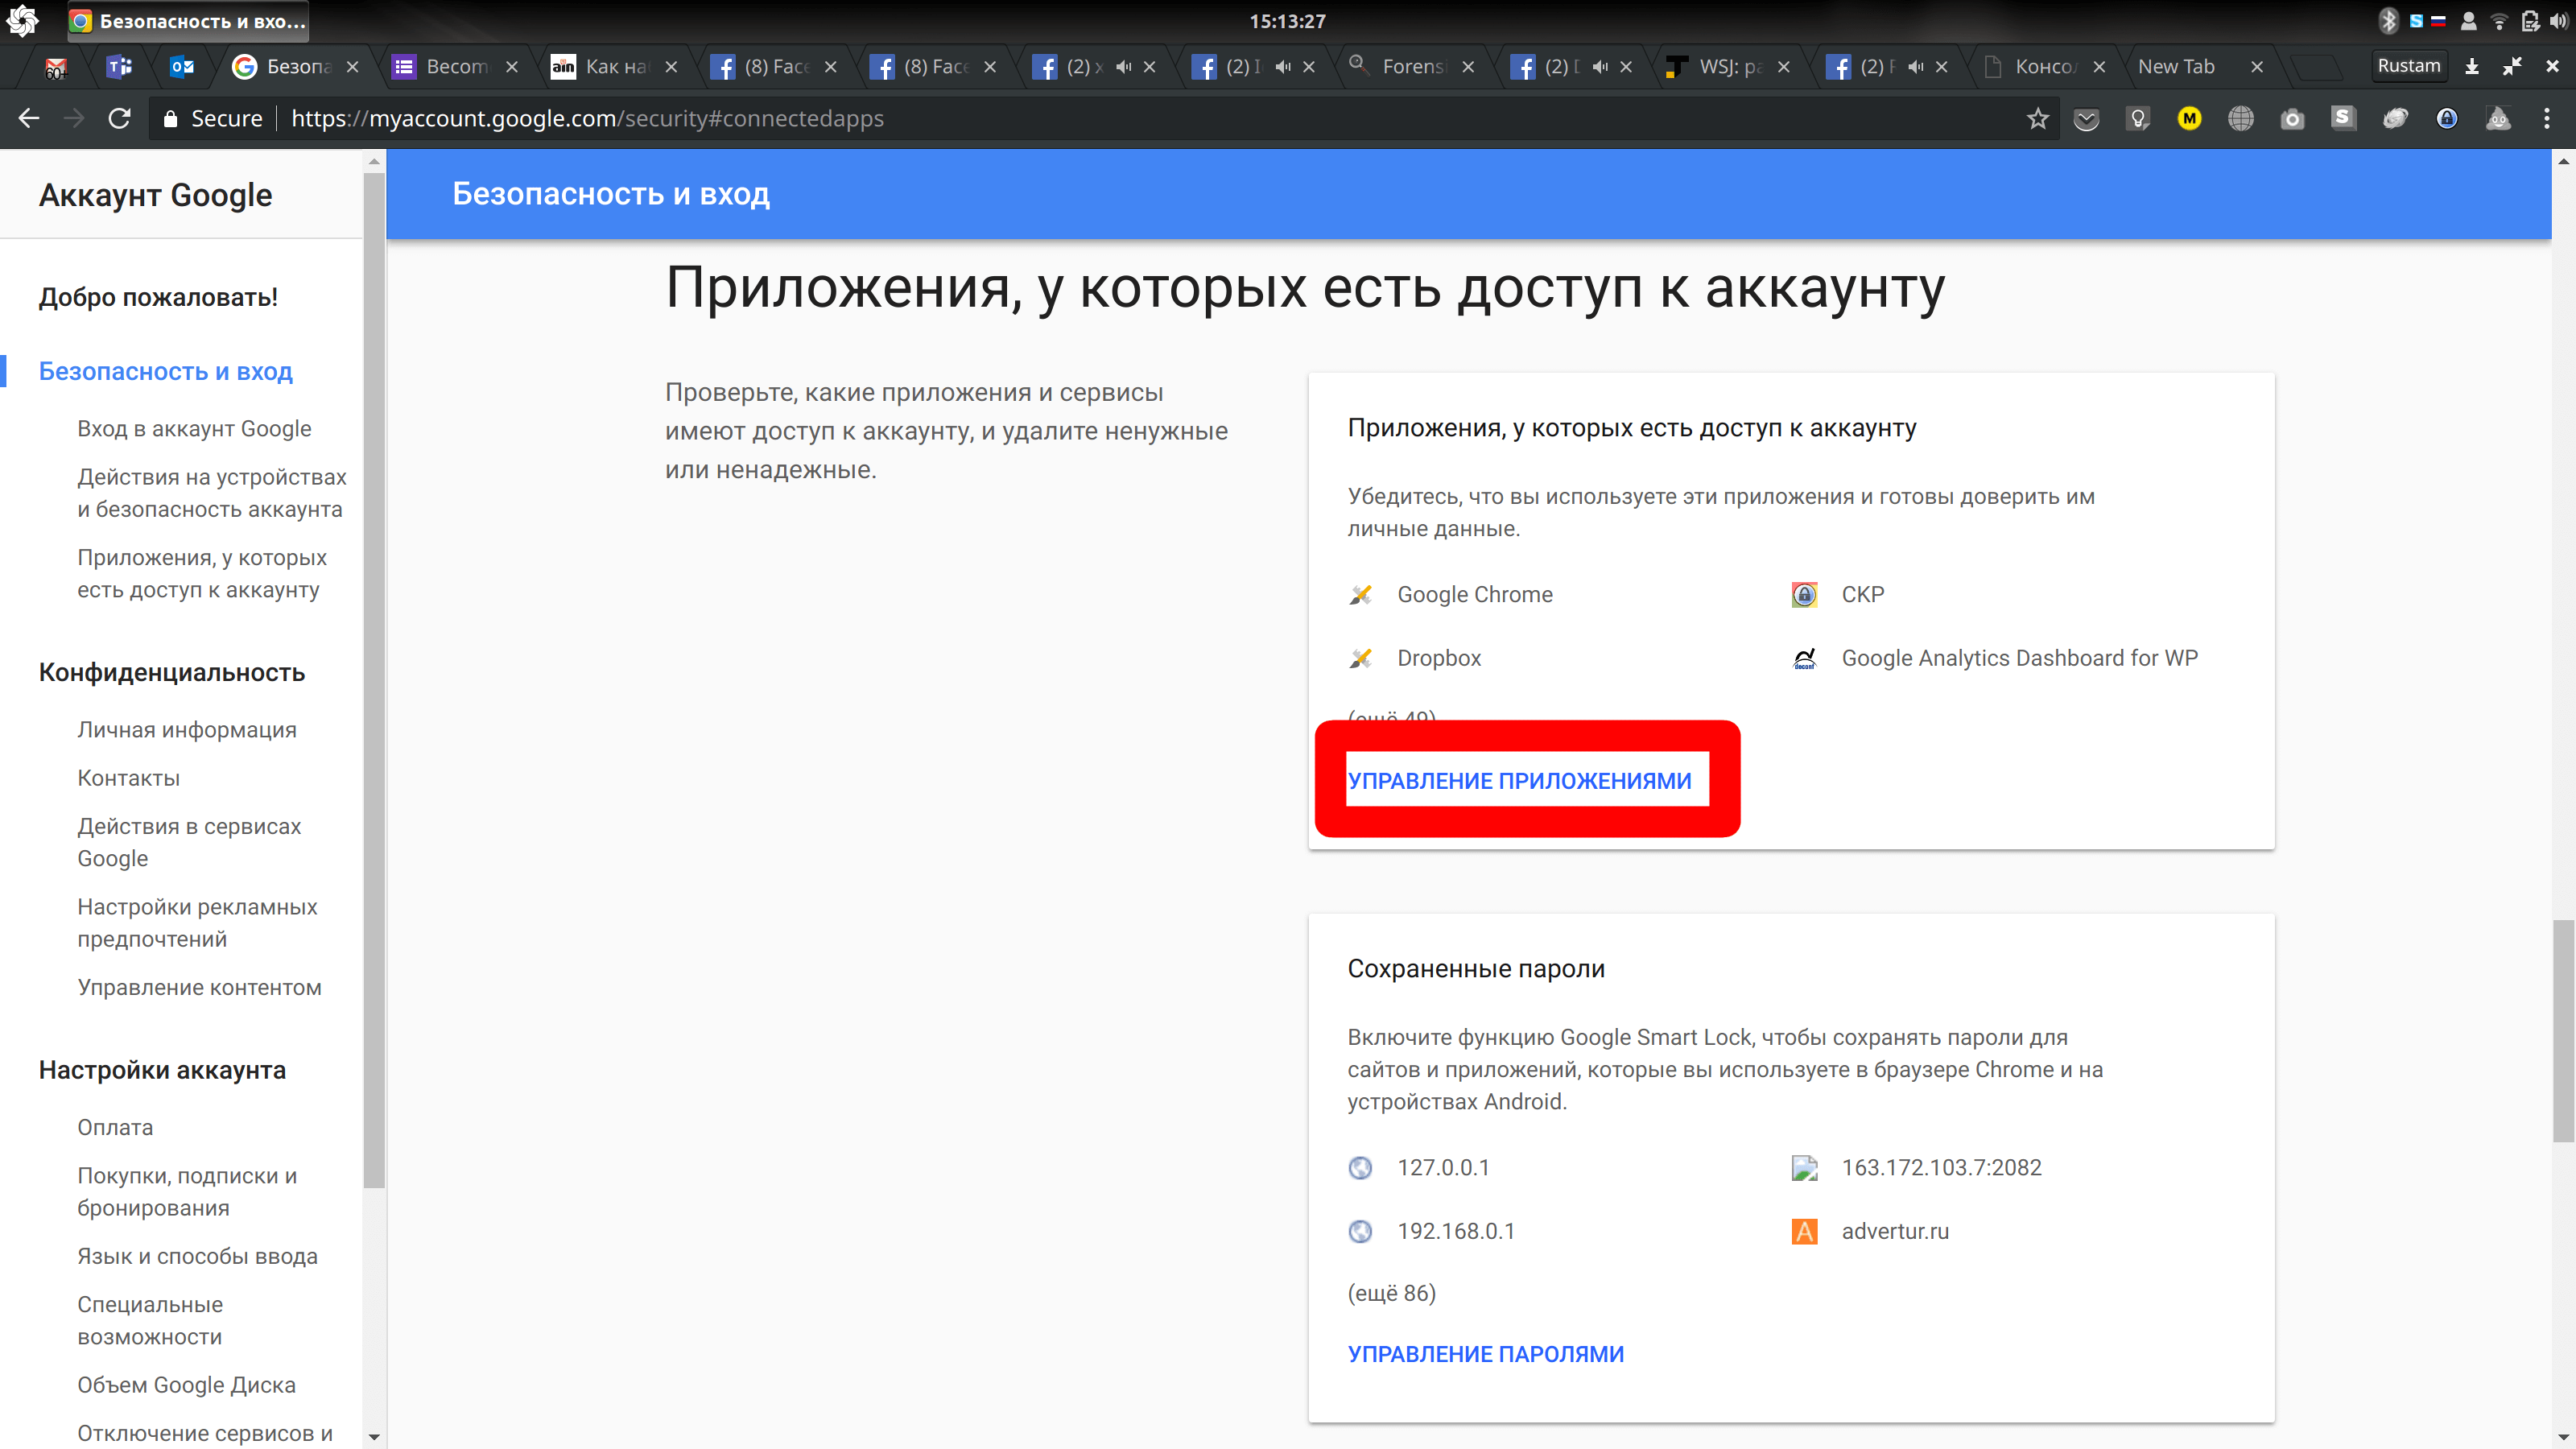The width and height of the screenshot is (2576, 1449).
Task: Open УПРАВЛЕНИЕ ПАРОЛЯМИ link
Action: point(1485,1354)
